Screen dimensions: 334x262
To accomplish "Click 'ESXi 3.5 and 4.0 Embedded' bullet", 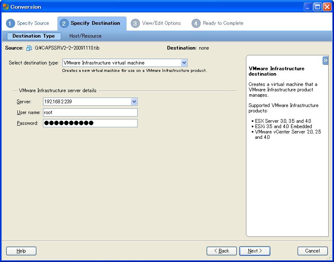I will coord(283,126).
